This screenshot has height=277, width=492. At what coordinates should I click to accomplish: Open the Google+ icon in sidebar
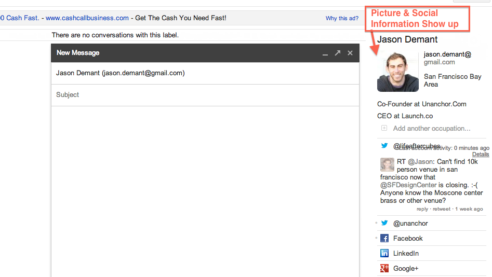pos(384,268)
